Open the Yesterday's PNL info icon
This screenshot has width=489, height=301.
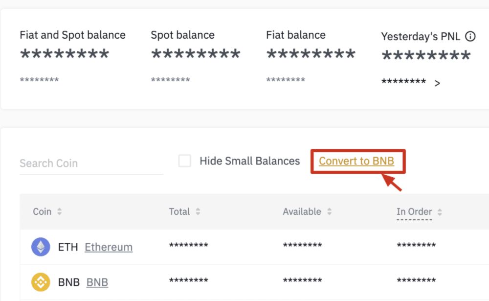[x=470, y=36]
